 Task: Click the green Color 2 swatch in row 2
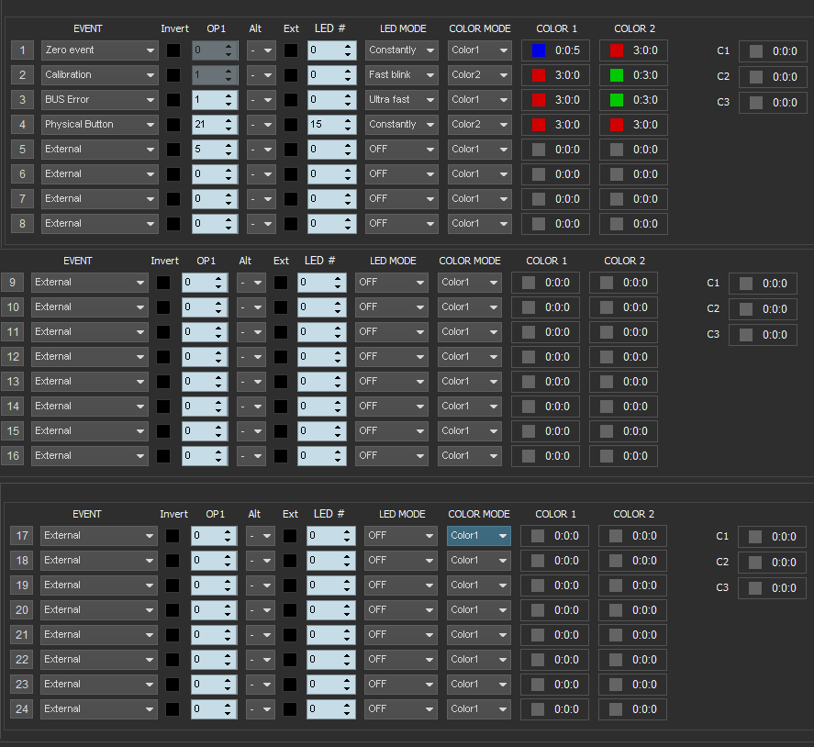coord(617,75)
